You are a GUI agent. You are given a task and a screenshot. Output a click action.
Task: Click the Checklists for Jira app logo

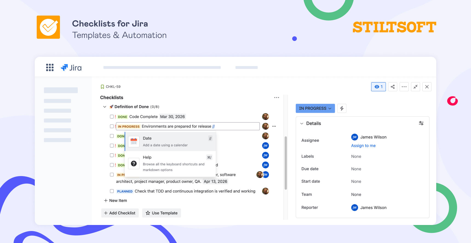pos(48,27)
